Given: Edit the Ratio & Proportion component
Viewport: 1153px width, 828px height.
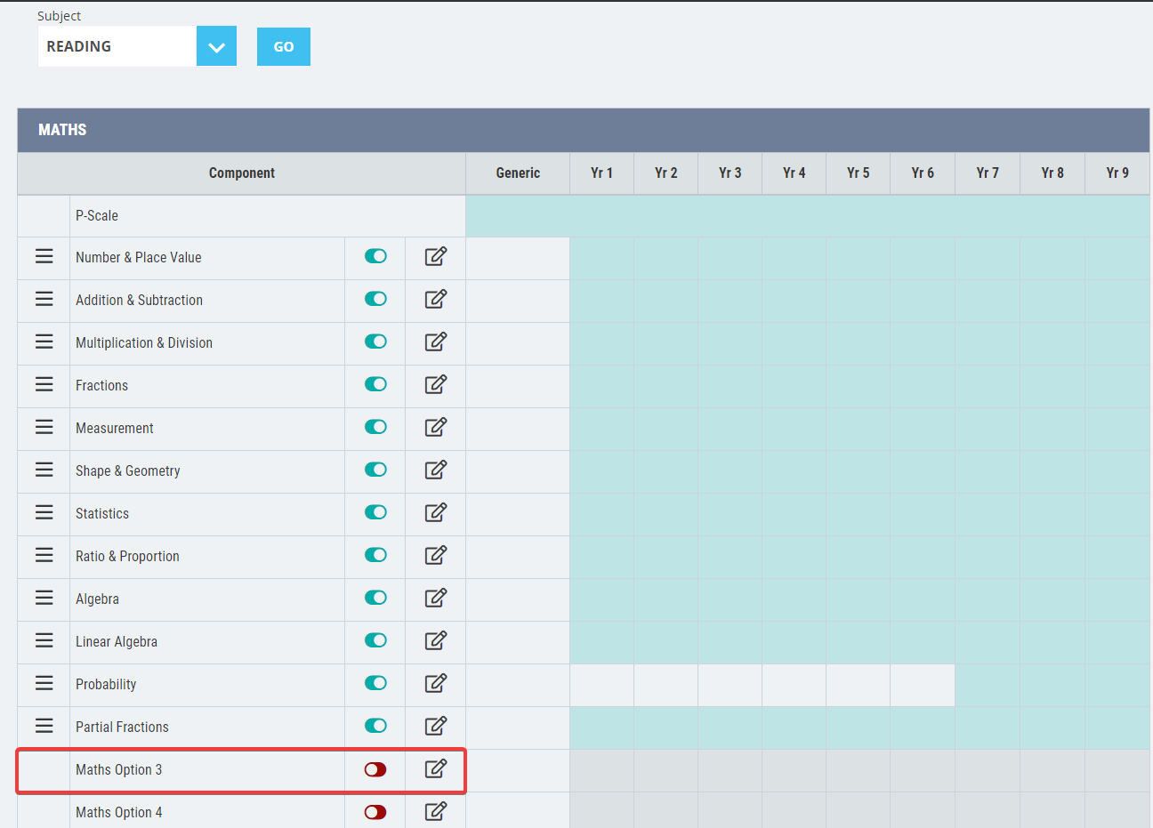Looking at the screenshot, I should point(435,556).
